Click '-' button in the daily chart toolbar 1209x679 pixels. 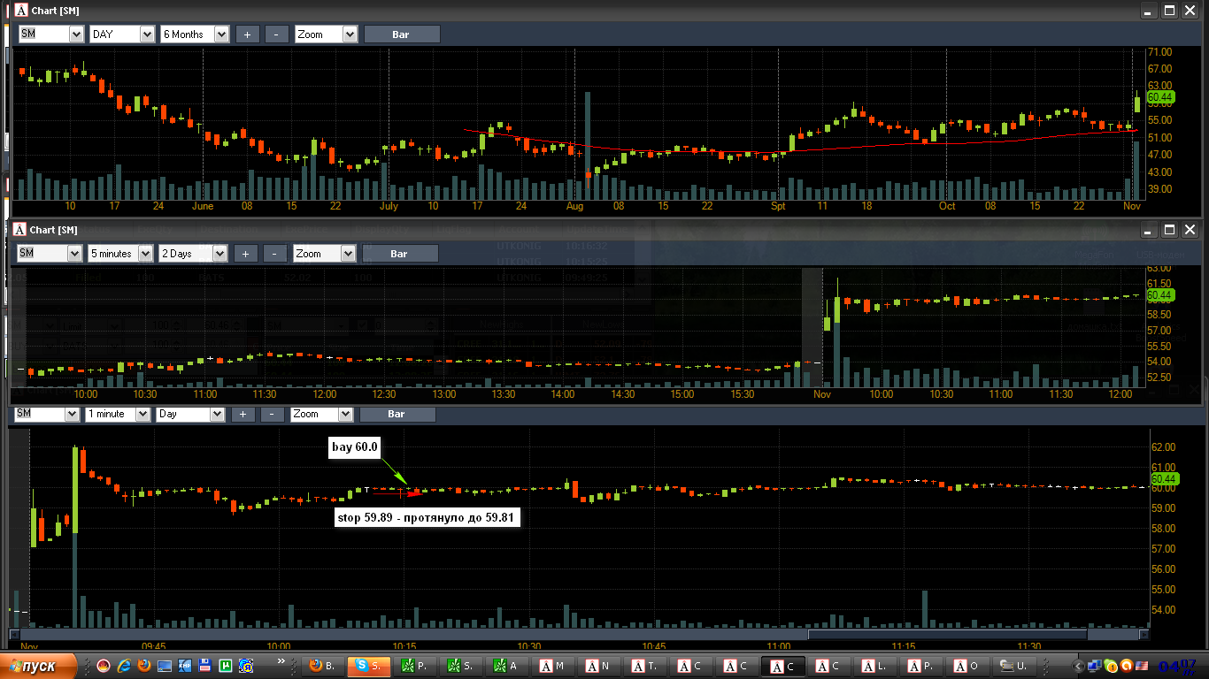(276, 34)
